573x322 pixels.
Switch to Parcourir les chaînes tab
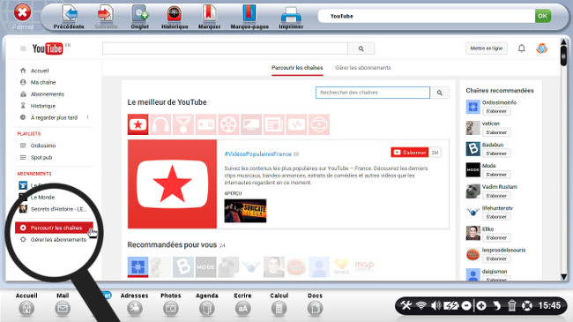coord(297,68)
